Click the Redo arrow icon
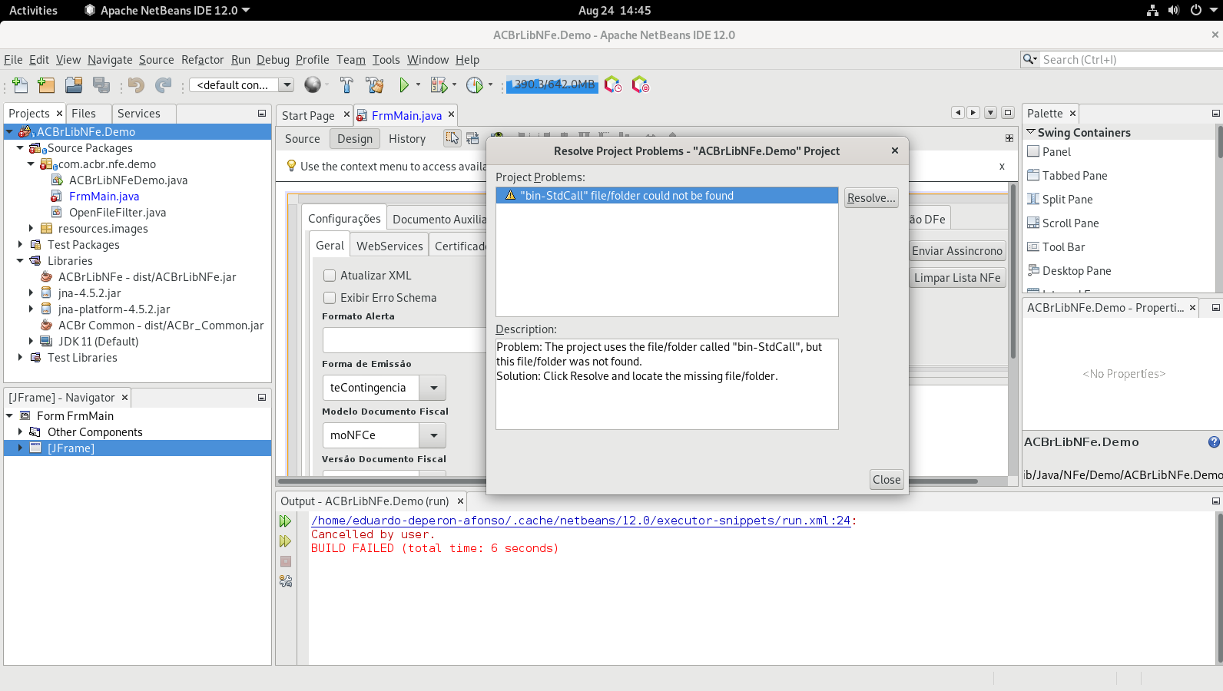Image resolution: width=1223 pixels, height=691 pixels. point(163,85)
